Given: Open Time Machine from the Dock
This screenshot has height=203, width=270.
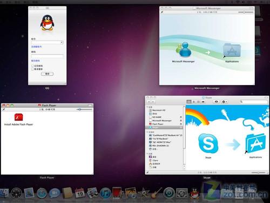Looking at the screenshot, I should click(169, 193).
